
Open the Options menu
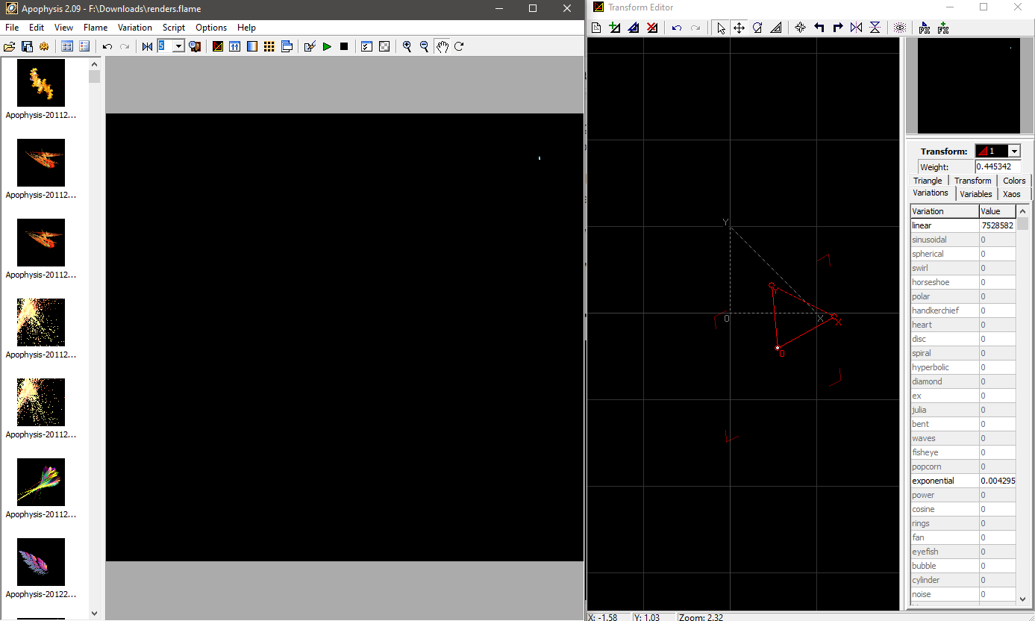coord(211,28)
